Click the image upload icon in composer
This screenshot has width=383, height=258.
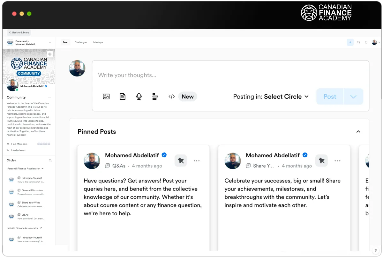106,97
